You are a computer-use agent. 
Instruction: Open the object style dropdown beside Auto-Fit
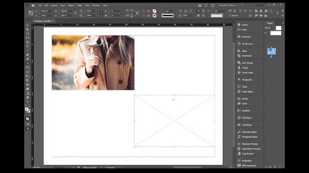pos(225,15)
